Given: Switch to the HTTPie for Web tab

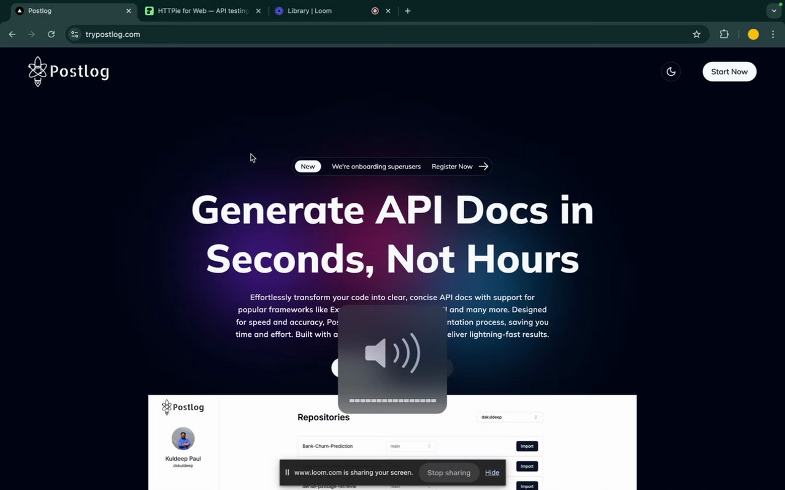Looking at the screenshot, I should click(202, 11).
